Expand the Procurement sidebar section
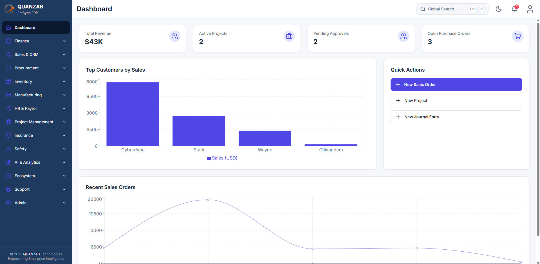 [36, 68]
